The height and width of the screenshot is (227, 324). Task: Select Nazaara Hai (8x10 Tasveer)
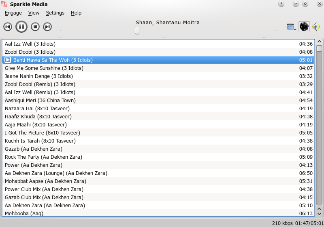pyautogui.click(x=158, y=108)
